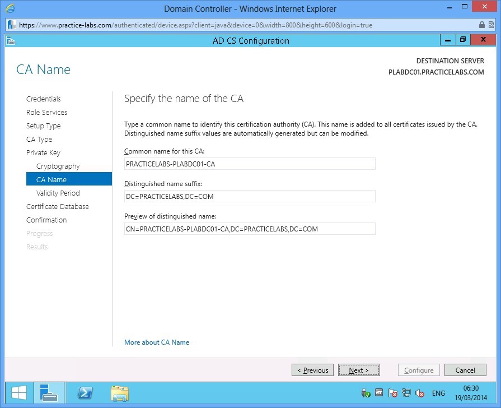Open network status from the system tray

coord(406,393)
